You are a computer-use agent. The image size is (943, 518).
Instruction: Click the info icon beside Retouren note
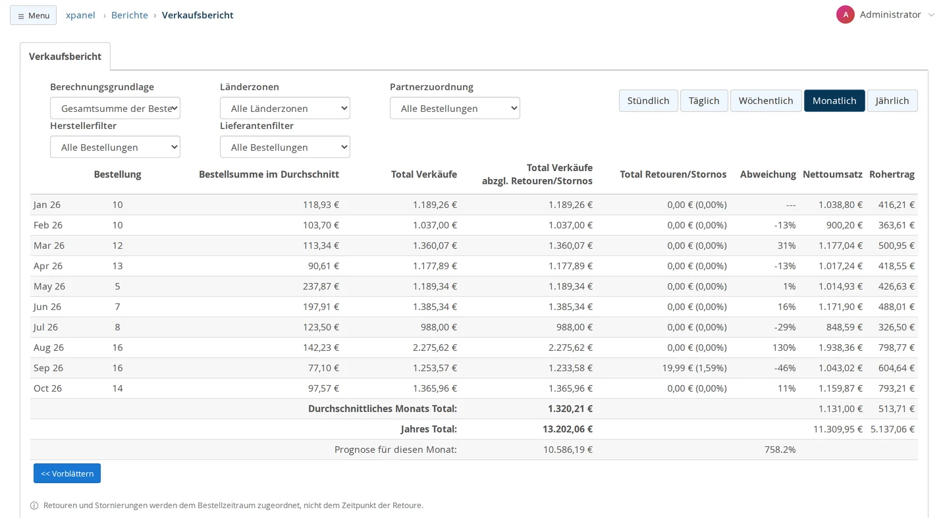coord(34,505)
